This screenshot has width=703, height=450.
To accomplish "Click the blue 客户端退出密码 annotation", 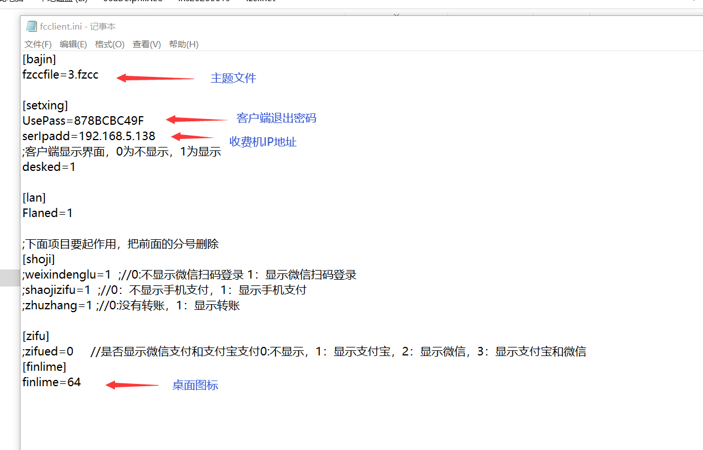I will coord(276,118).
